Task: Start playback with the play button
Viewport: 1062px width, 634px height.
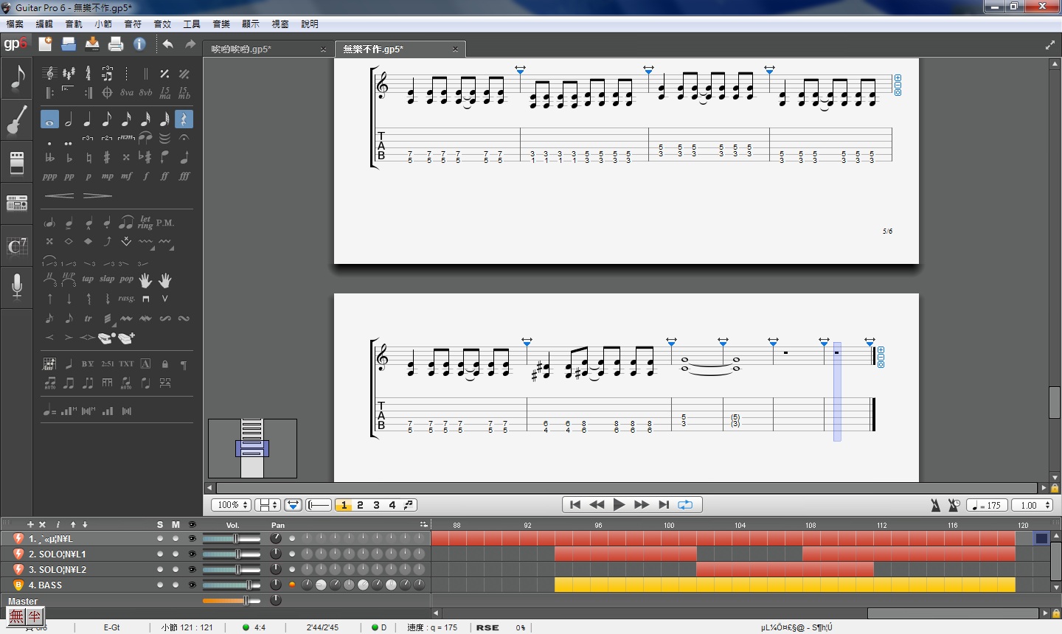Action: 619,505
